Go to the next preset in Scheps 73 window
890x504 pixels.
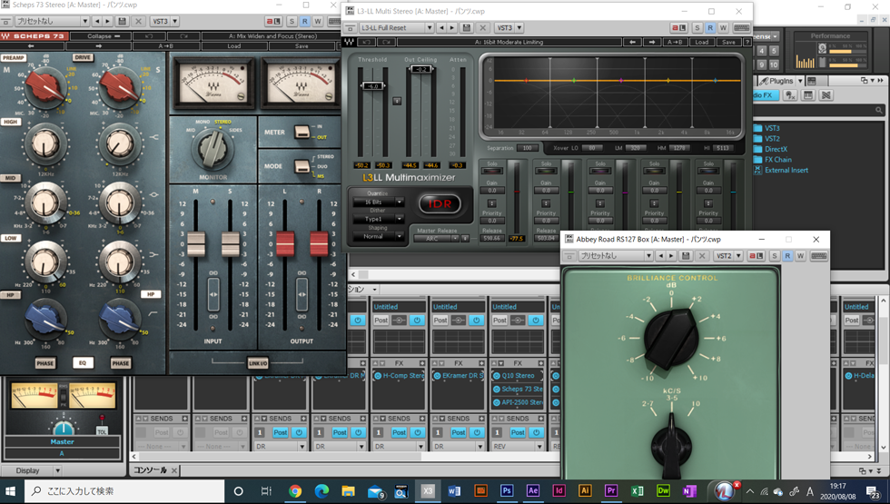point(107,21)
